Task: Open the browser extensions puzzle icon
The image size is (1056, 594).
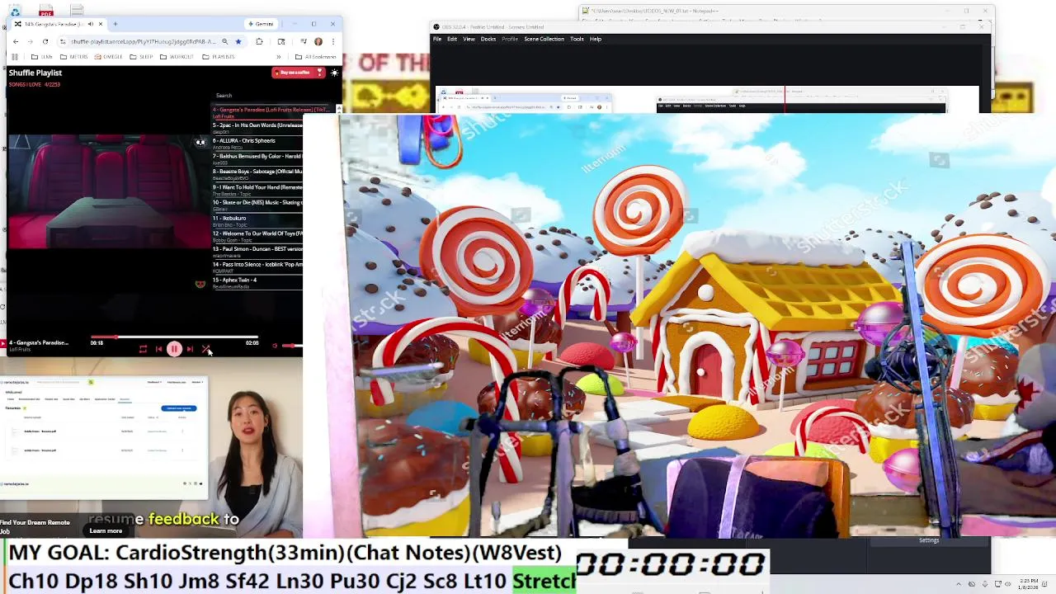Action: (259, 41)
